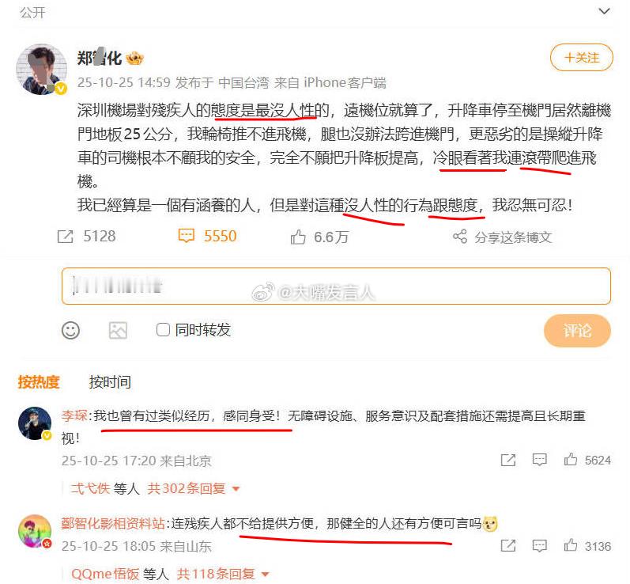Submit with the orange 评论 button
This screenshot has height=584, width=630.
tap(577, 331)
